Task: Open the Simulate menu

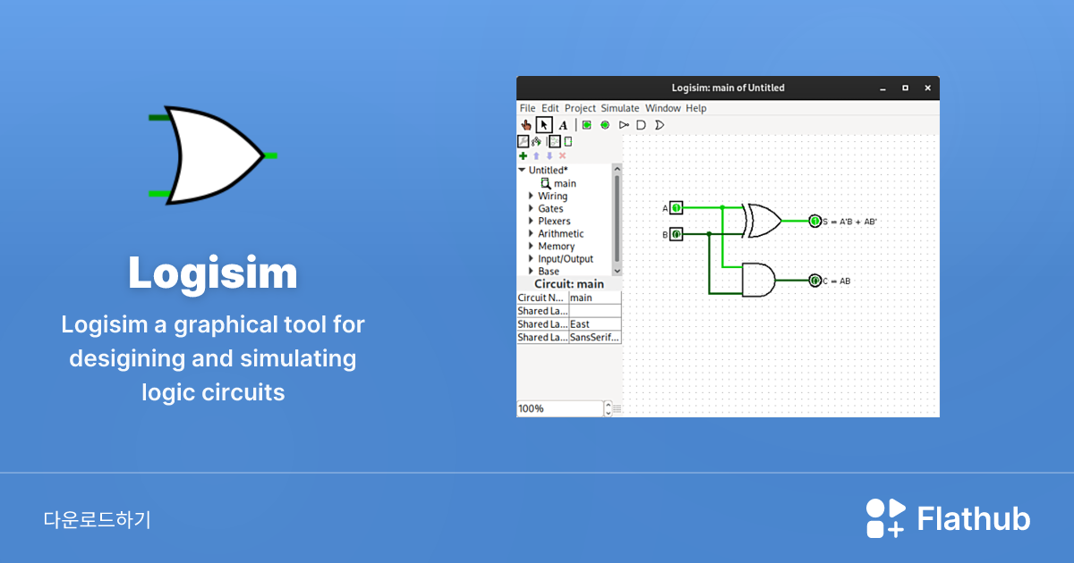Action: 619,107
